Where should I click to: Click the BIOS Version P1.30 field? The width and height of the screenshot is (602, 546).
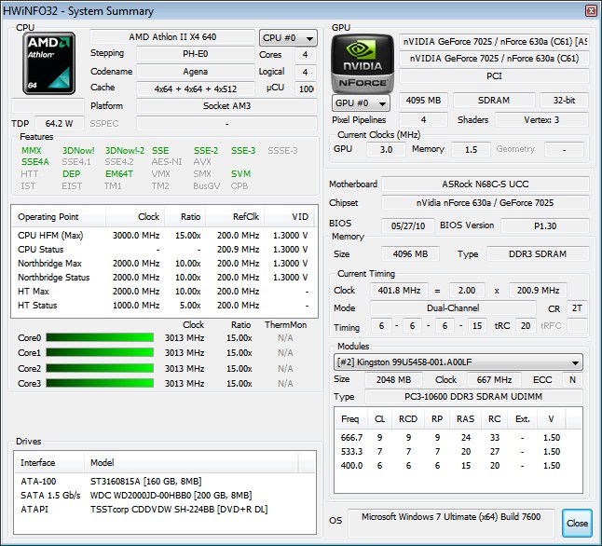click(545, 225)
